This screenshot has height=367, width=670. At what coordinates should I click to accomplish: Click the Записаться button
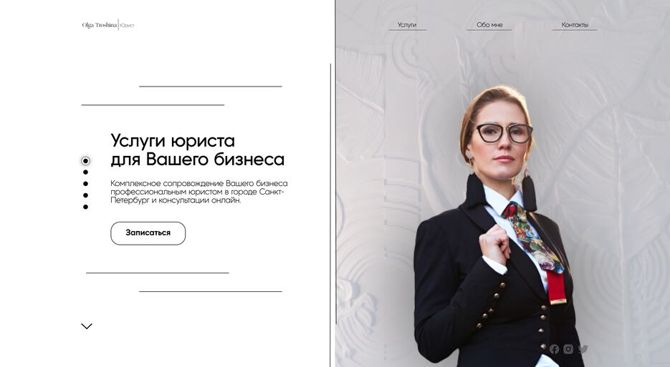[148, 233]
